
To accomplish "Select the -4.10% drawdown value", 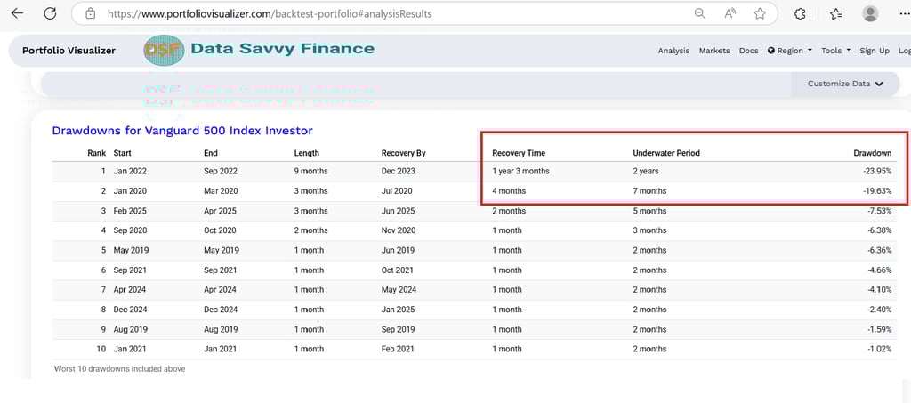I will tap(880, 290).
